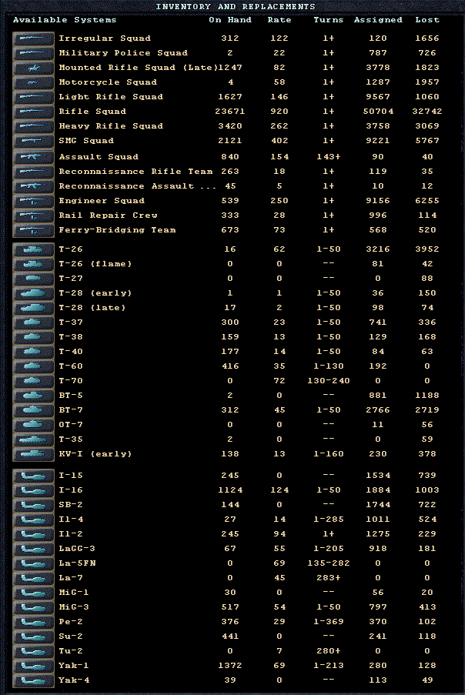This screenshot has width=465, height=695.
Task: Select the T-28 (late) row label
Action: pyautogui.click(x=92, y=308)
